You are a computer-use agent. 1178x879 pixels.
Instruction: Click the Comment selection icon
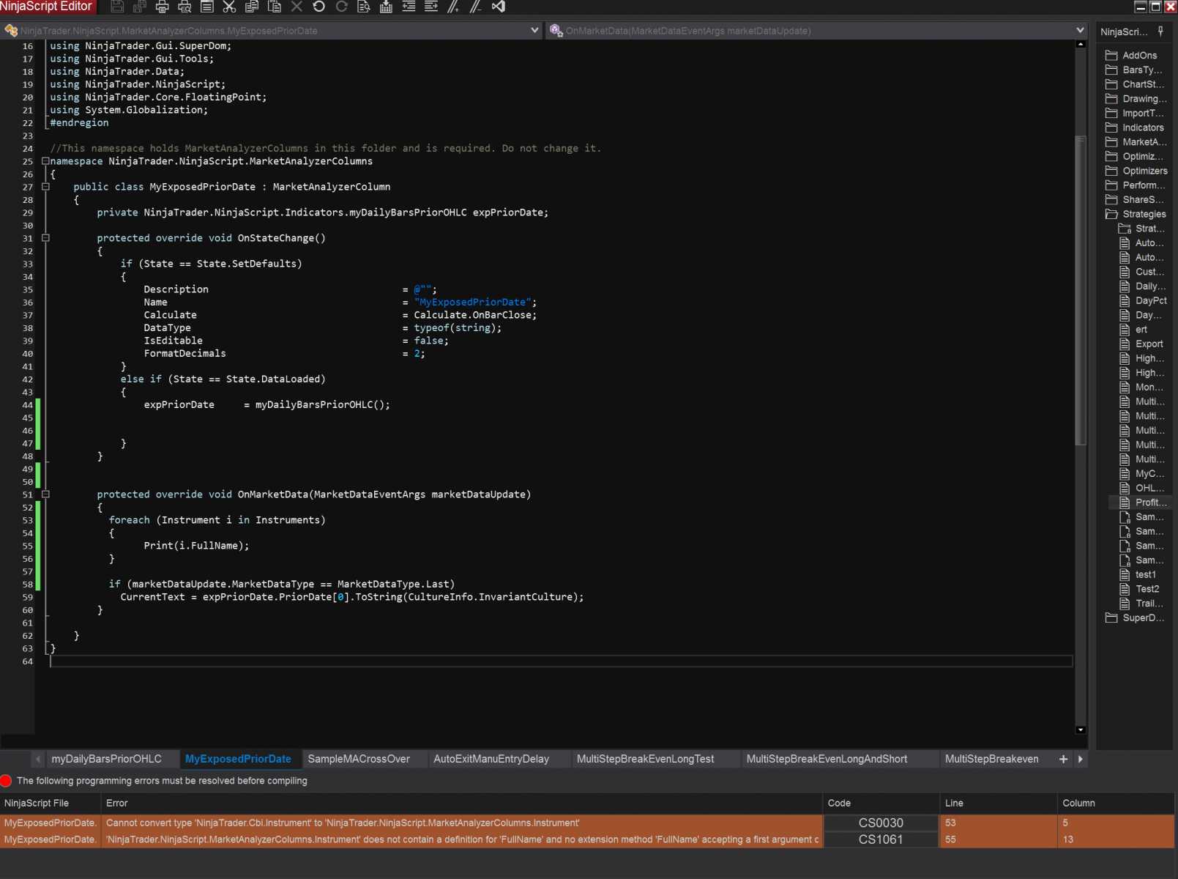[x=453, y=7]
